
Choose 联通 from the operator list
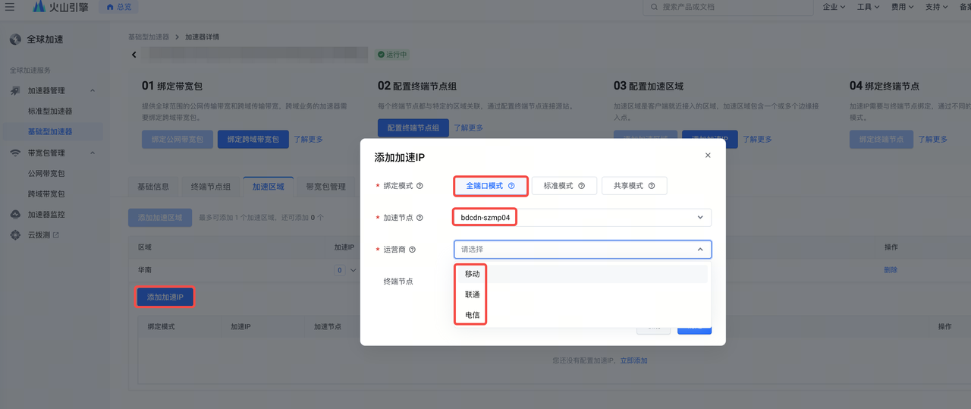coord(472,294)
